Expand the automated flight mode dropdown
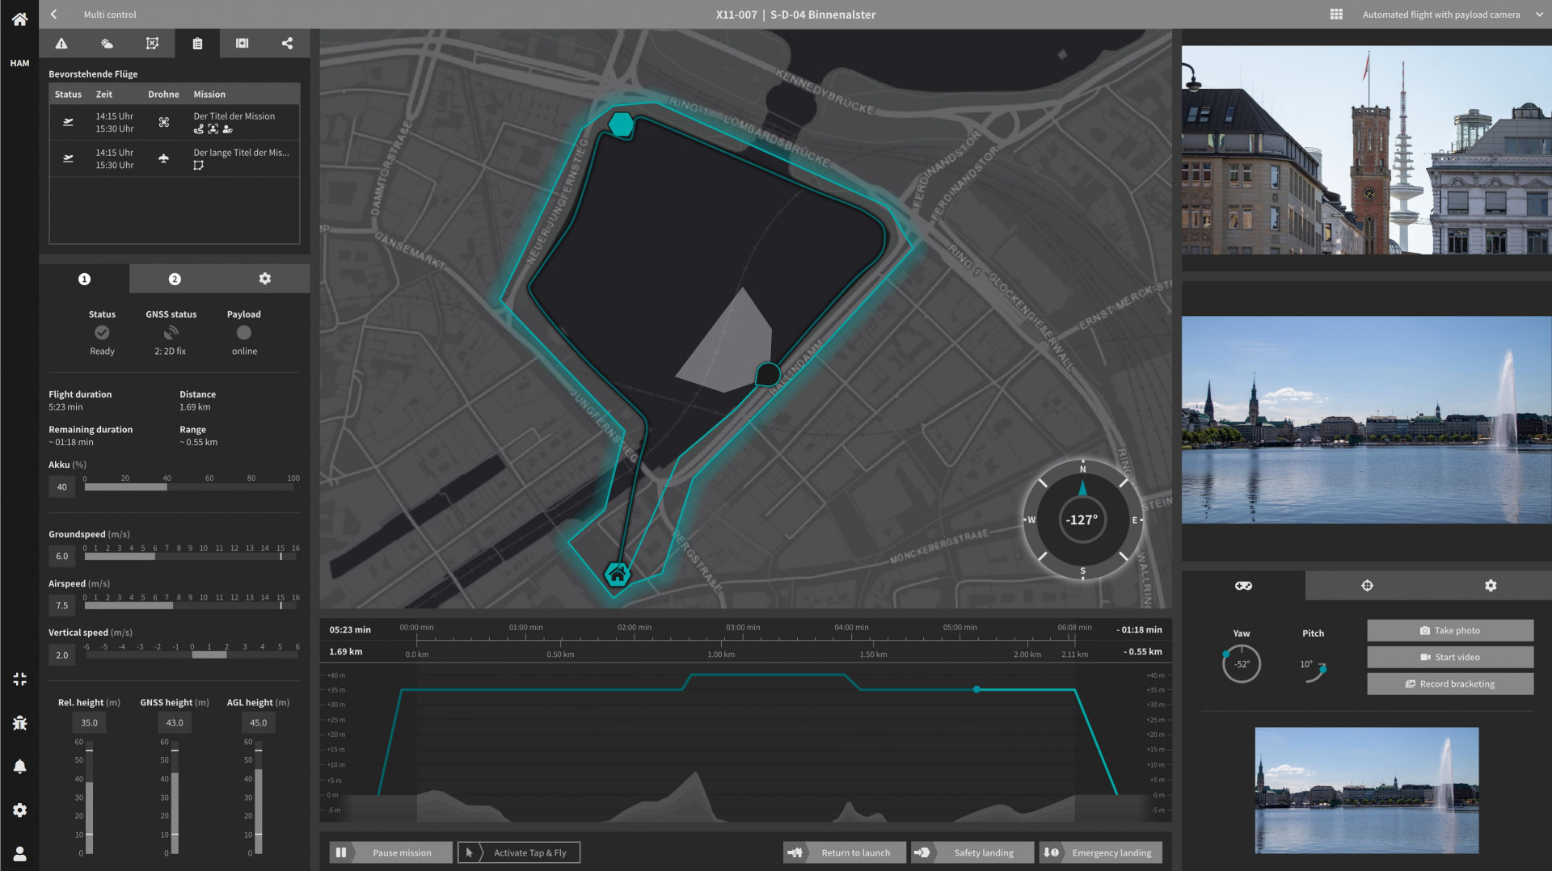 1539,15
